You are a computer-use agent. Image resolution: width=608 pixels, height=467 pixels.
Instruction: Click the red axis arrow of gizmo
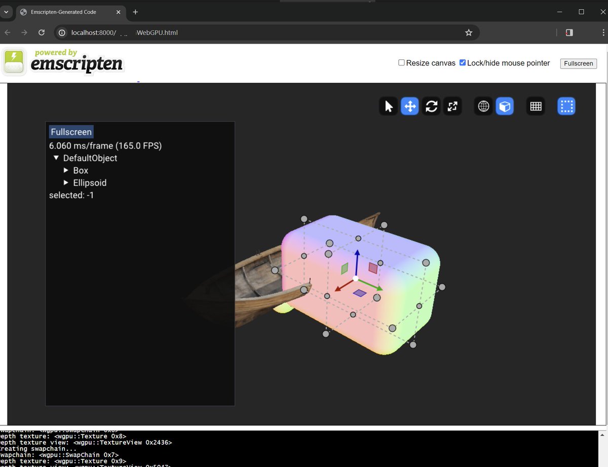pyautogui.click(x=344, y=285)
